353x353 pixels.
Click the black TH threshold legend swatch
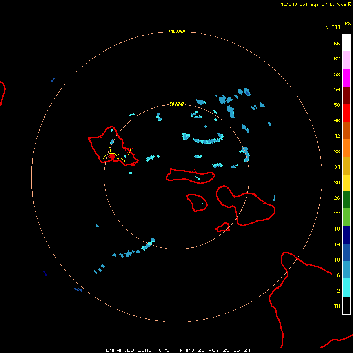[x=346, y=305]
